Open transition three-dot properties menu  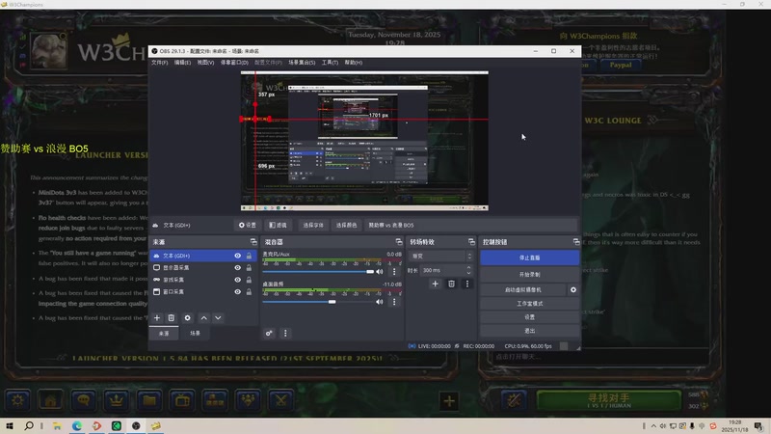click(x=467, y=284)
